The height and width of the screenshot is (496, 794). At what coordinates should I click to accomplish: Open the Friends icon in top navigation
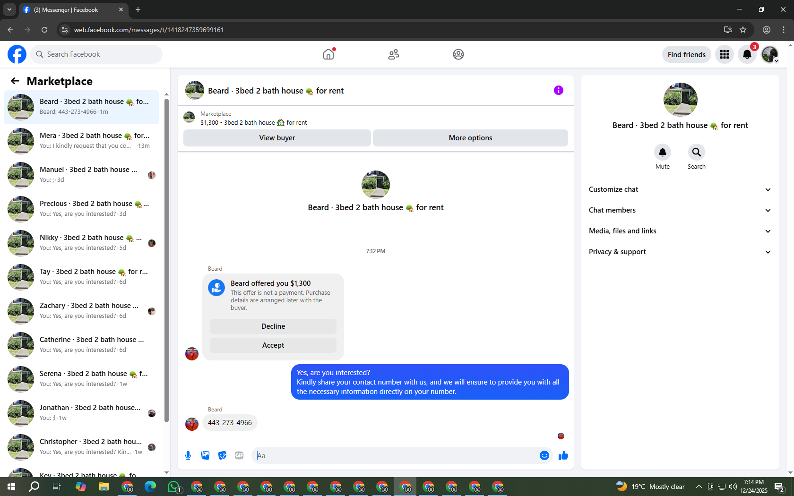click(394, 54)
